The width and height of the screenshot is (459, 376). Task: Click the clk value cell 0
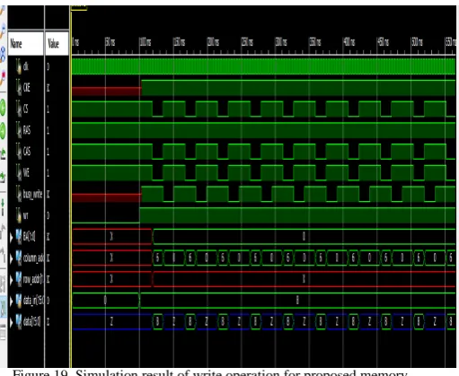pos(49,66)
